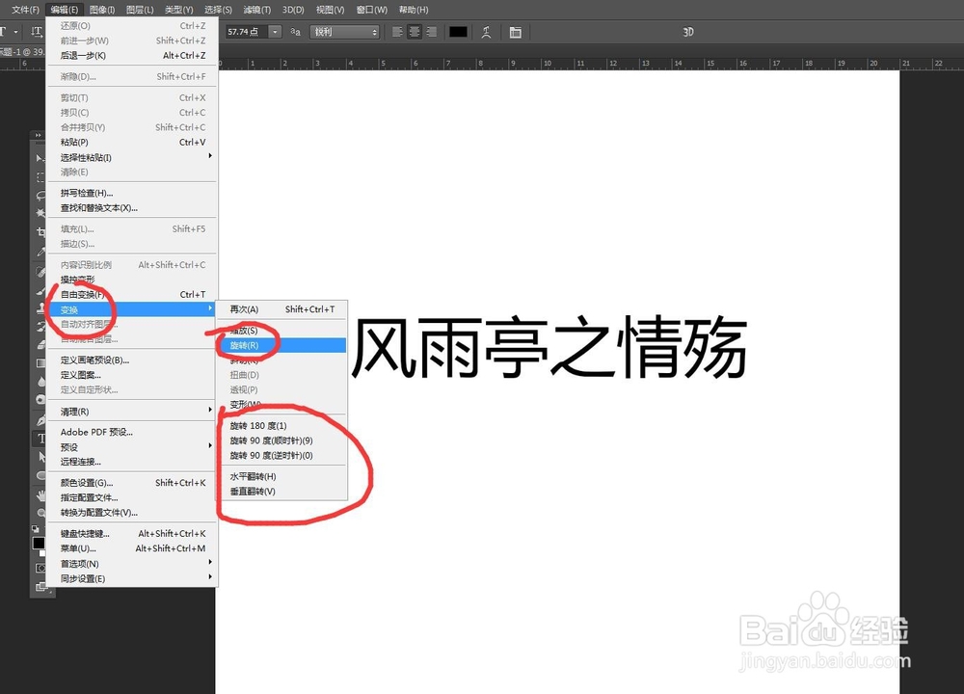This screenshot has width=964, height=694.
Task: Select the Zoom tool
Action: [x=40, y=513]
